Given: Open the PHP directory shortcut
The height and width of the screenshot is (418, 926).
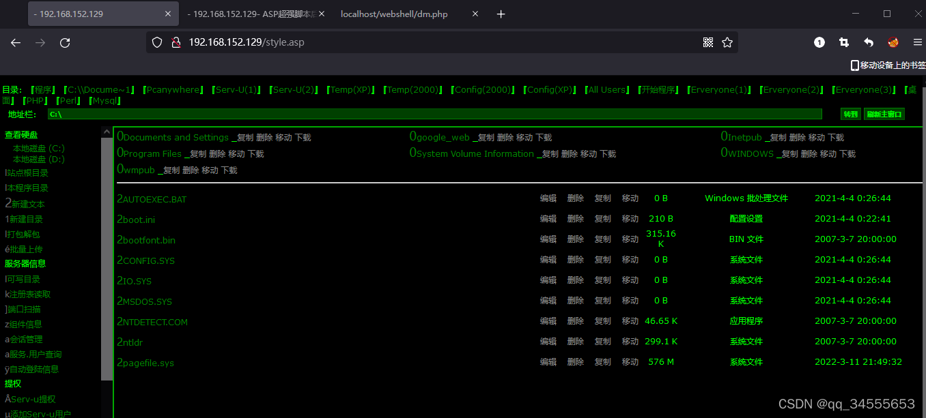Looking at the screenshot, I should pos(36,101).
